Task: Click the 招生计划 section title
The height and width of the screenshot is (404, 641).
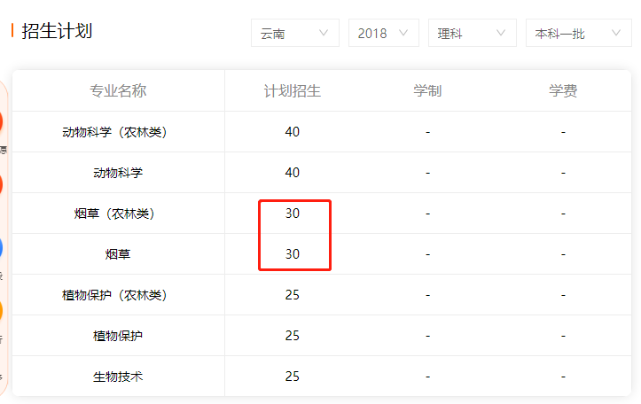Action: point(57,31)
